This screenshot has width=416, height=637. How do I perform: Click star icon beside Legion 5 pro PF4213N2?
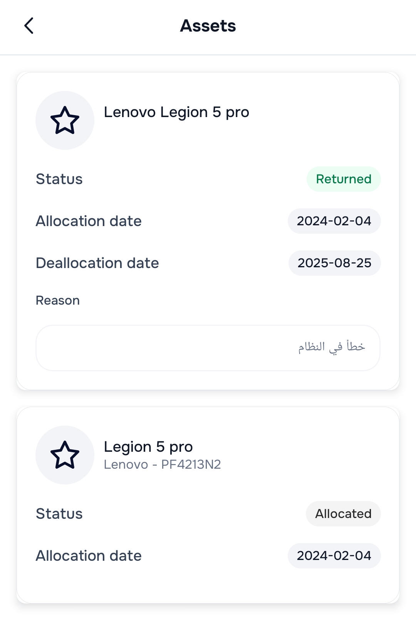click(65, 455)
